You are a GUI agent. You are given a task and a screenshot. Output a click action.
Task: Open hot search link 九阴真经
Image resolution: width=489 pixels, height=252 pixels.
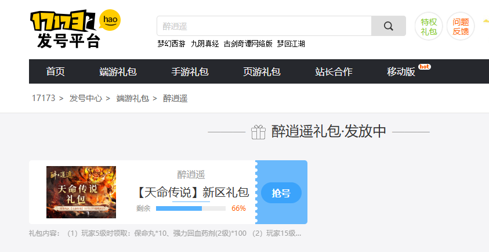(205, 44)
